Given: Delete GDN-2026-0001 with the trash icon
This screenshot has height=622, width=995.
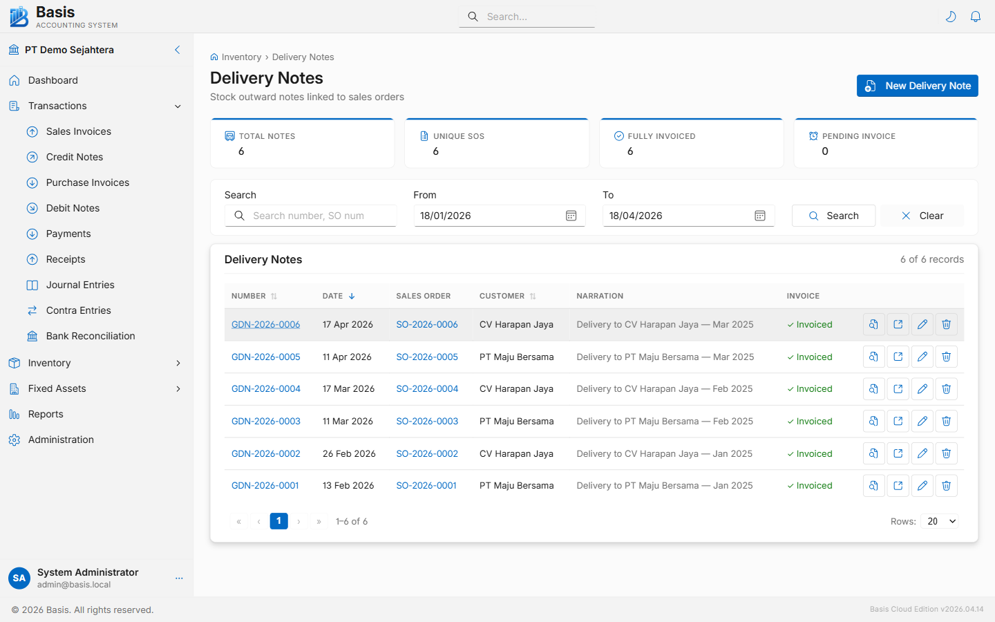Looking at the screenshot, I should click(946, 485).
